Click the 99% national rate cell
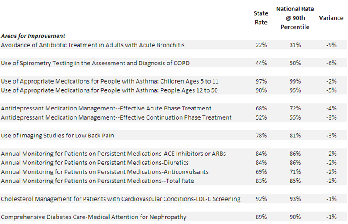Image resolution: width=348 pixels, height=224 pixels. coord(296,81)
